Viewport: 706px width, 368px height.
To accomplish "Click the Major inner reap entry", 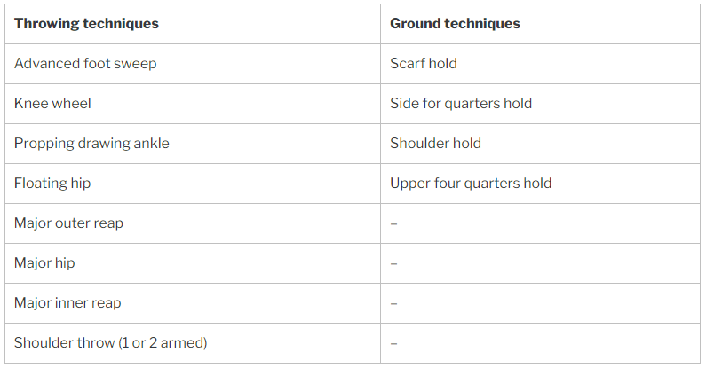I will click(x=193, y=303).
